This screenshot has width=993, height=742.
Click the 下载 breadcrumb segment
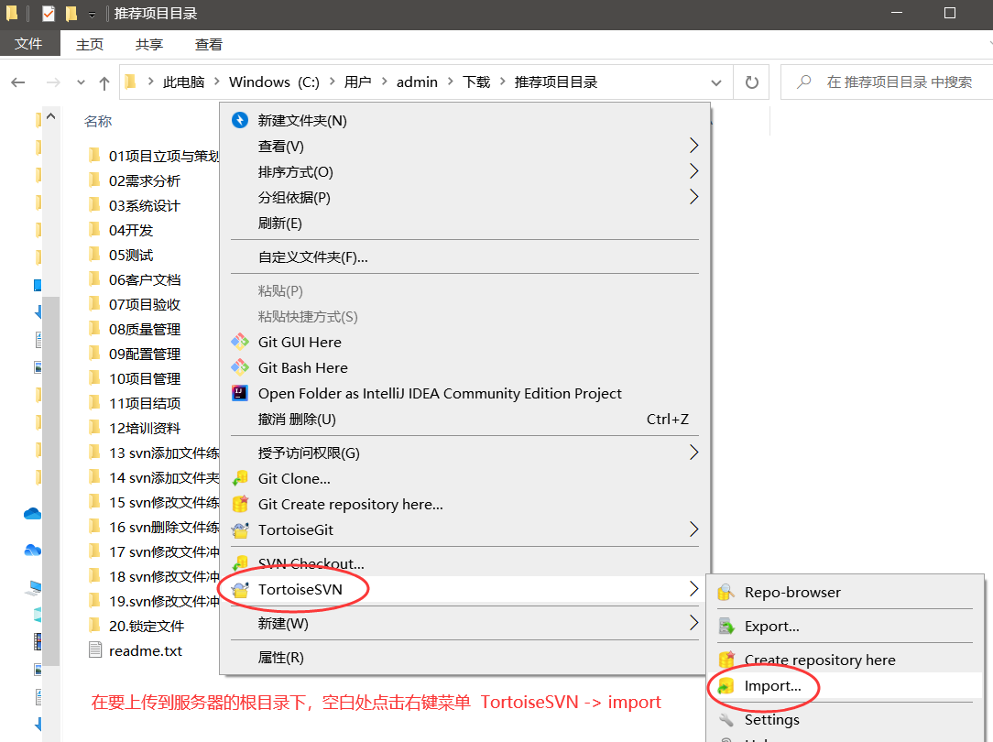coord(476,82)
